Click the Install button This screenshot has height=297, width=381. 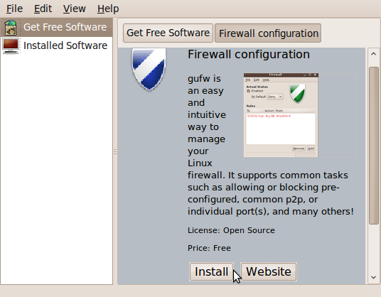pos(211,271)
